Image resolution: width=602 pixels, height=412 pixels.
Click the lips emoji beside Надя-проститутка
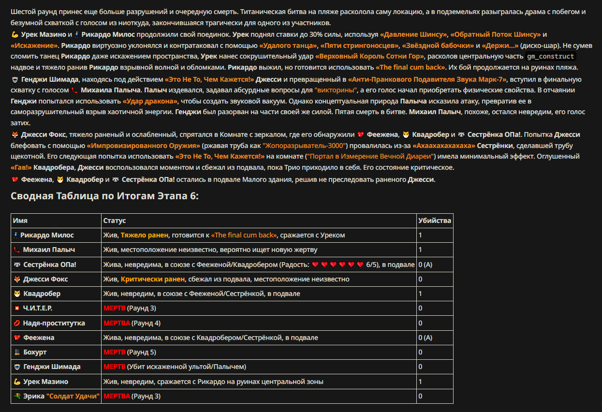tap(17, 323)
